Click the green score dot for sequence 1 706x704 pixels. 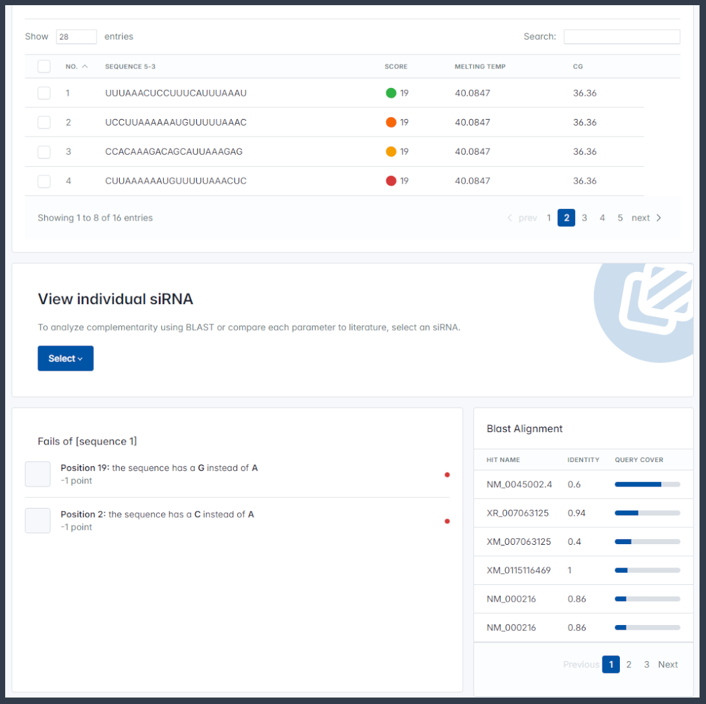coord(391,93)
